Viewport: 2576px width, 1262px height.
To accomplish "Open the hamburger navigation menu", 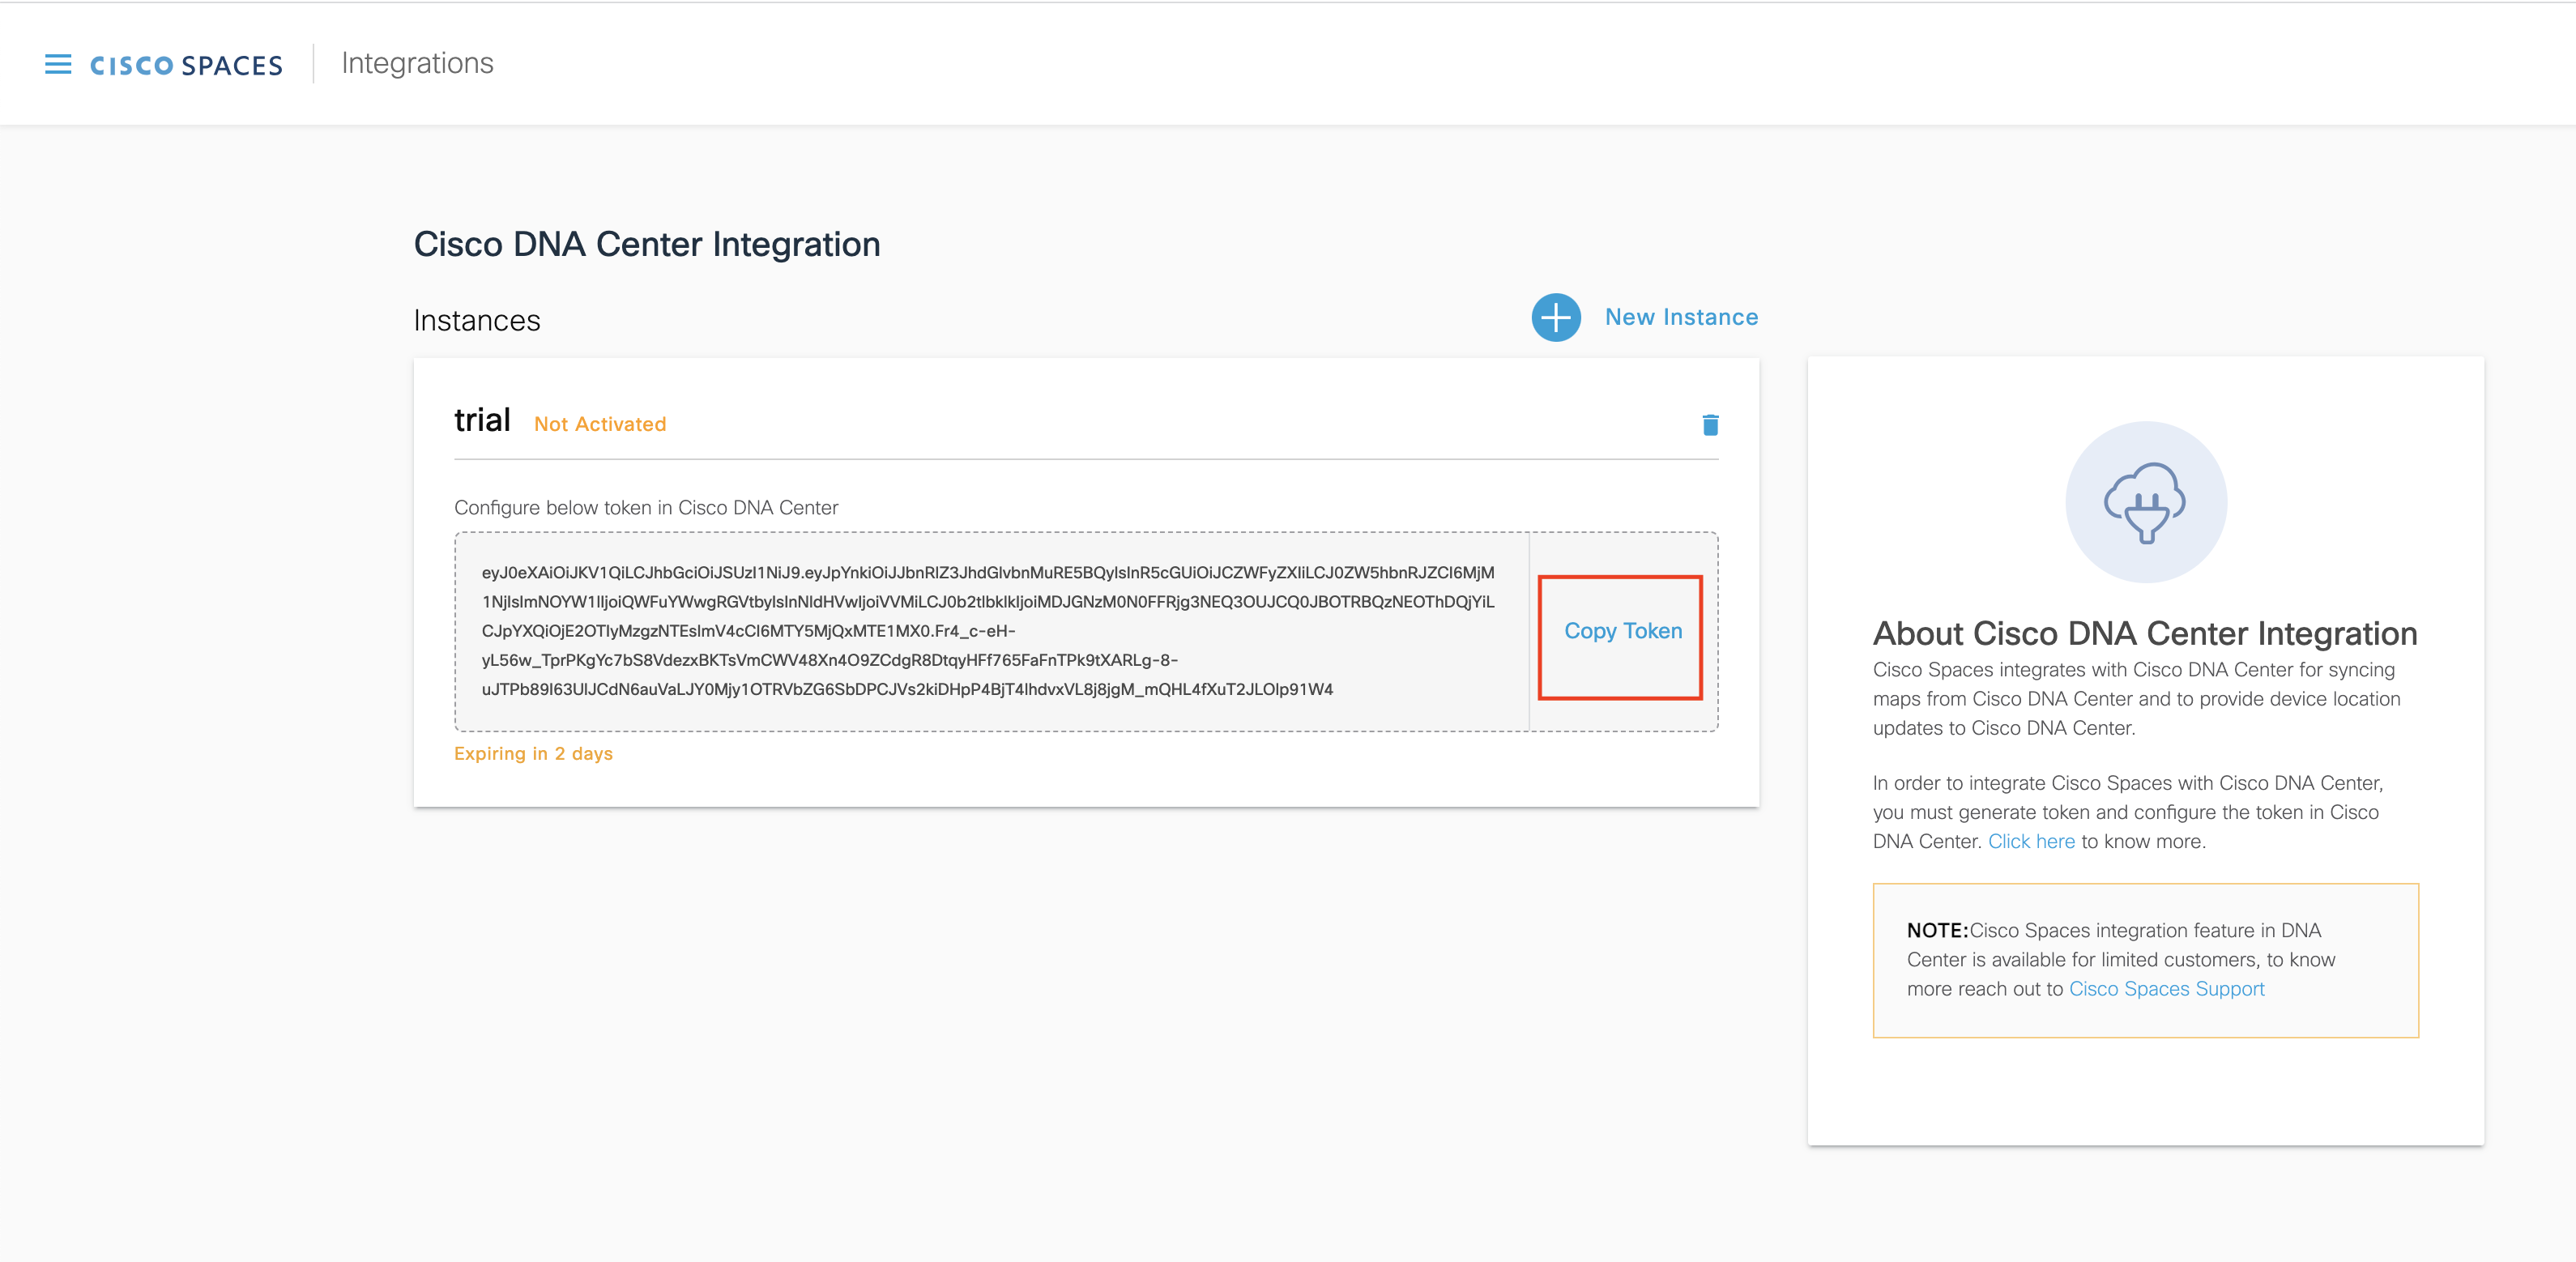I will [58, 65].
